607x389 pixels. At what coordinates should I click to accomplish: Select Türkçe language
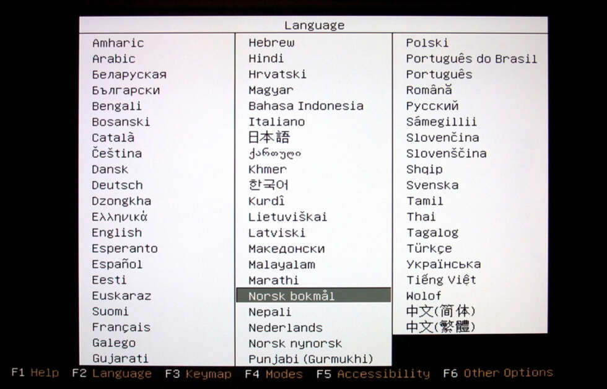coord(429,248)
